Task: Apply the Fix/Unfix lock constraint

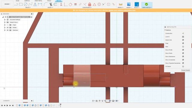Action: pyautogui.click(x=90, y=4)
